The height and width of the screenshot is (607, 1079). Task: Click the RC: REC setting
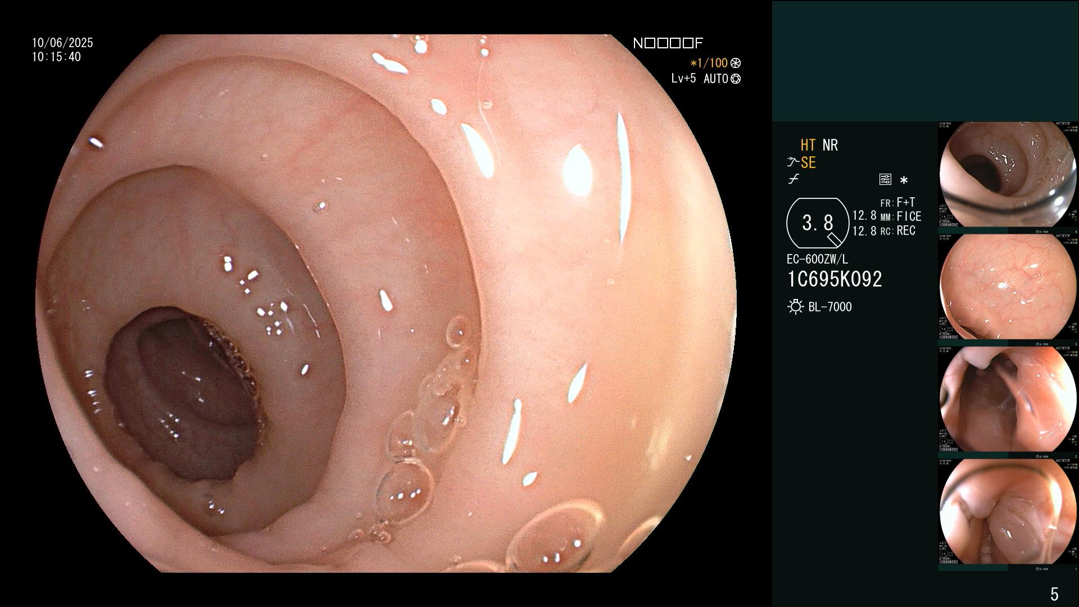click(x=898, y=230)
